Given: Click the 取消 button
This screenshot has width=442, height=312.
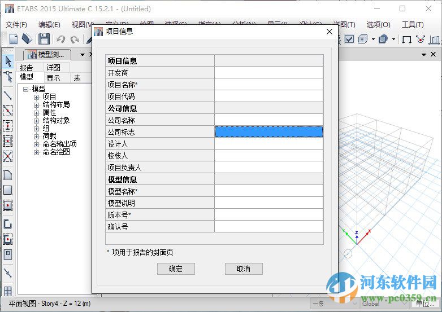Looking at the screenshot, I should pyautogui.click(x=244, y=269).
